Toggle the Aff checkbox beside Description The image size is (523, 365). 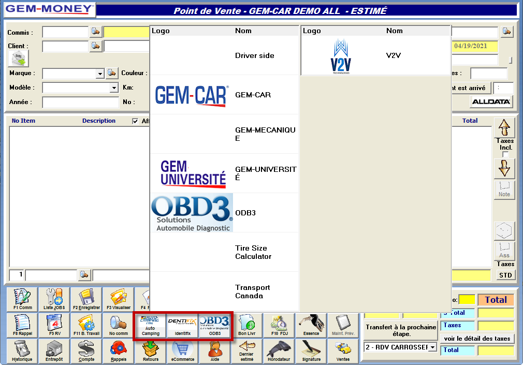click(135, 121)
